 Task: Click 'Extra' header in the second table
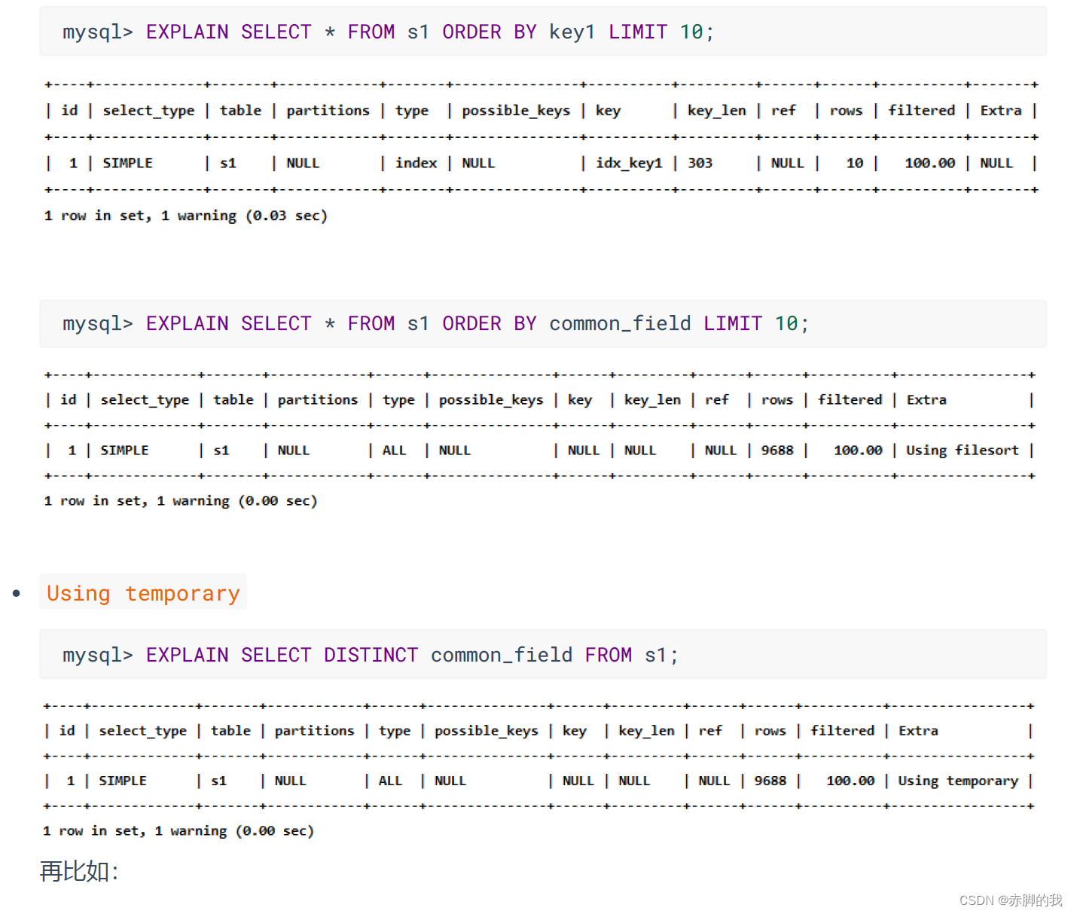[x=926, y=400]
